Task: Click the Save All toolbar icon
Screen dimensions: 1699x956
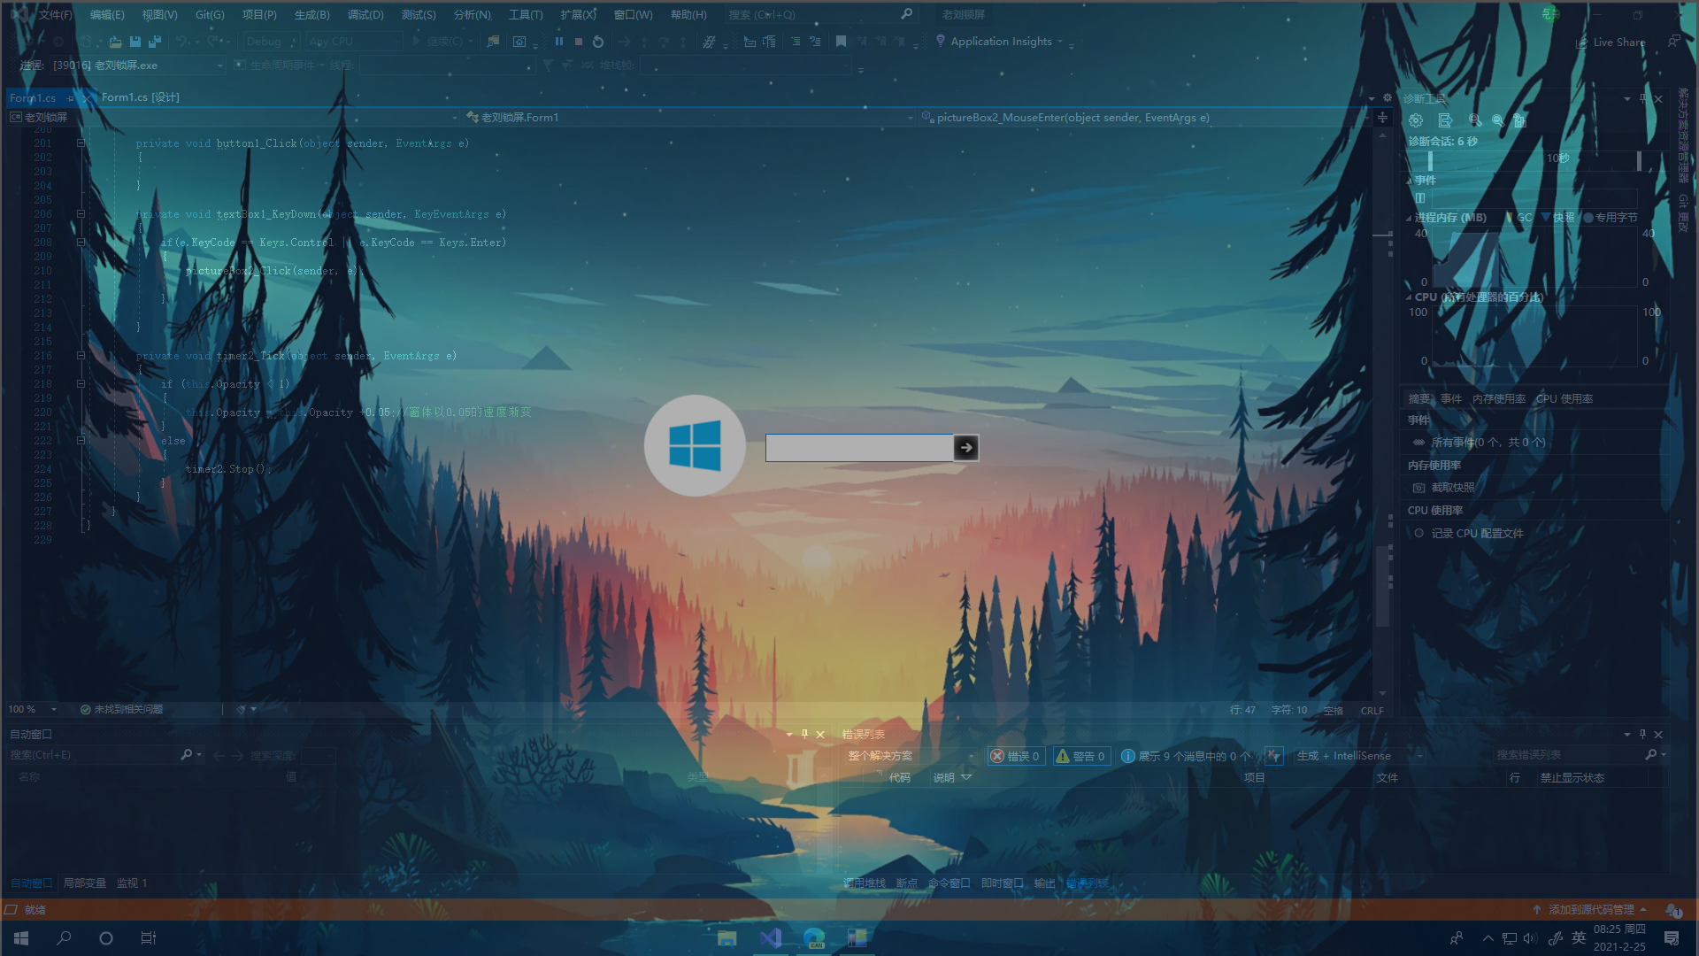Action: tap(155, 42)
